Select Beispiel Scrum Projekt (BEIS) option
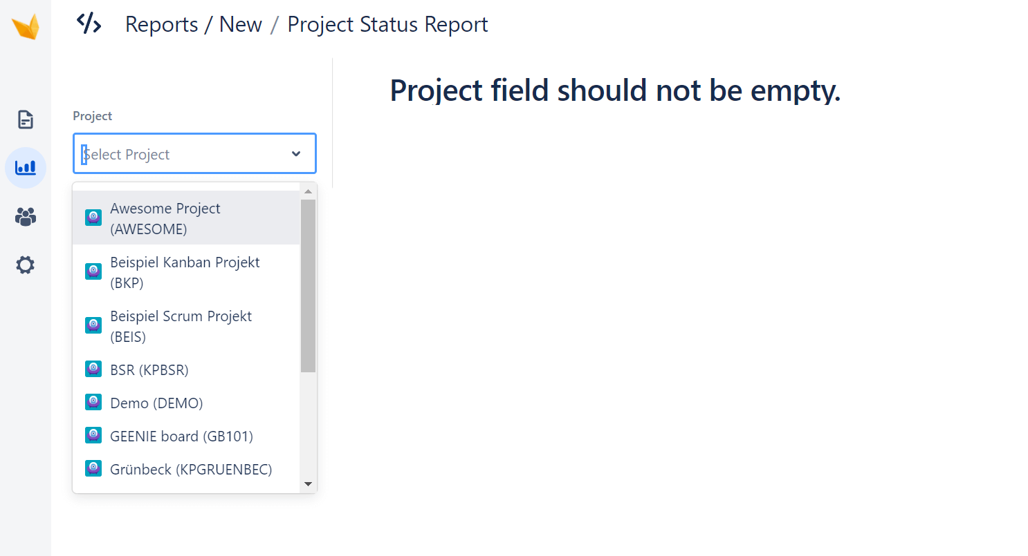1028x556 pixels. tap(186, 326)
